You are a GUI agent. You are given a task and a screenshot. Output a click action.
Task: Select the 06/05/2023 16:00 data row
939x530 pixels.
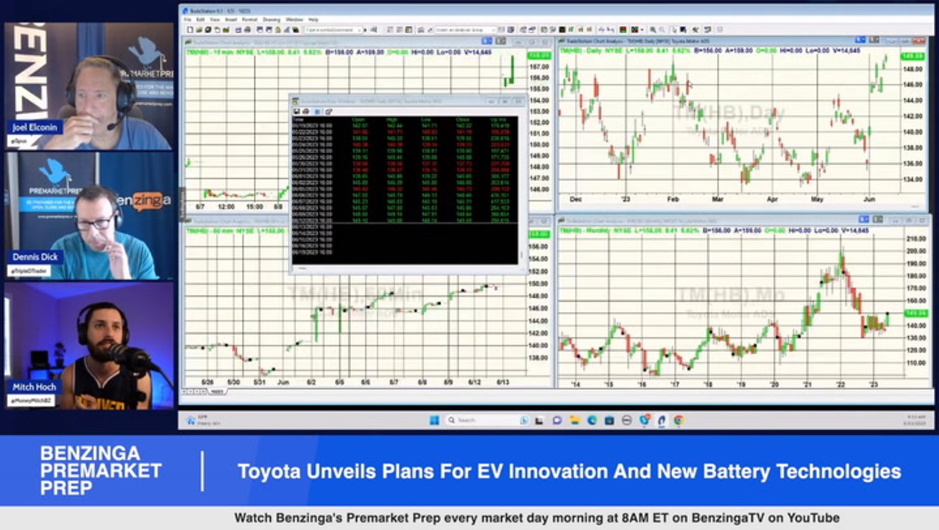pyautogui.click(x=405, y=188)
